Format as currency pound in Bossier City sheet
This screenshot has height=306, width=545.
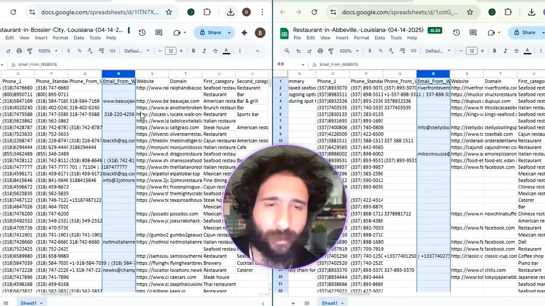pos(69,51)
